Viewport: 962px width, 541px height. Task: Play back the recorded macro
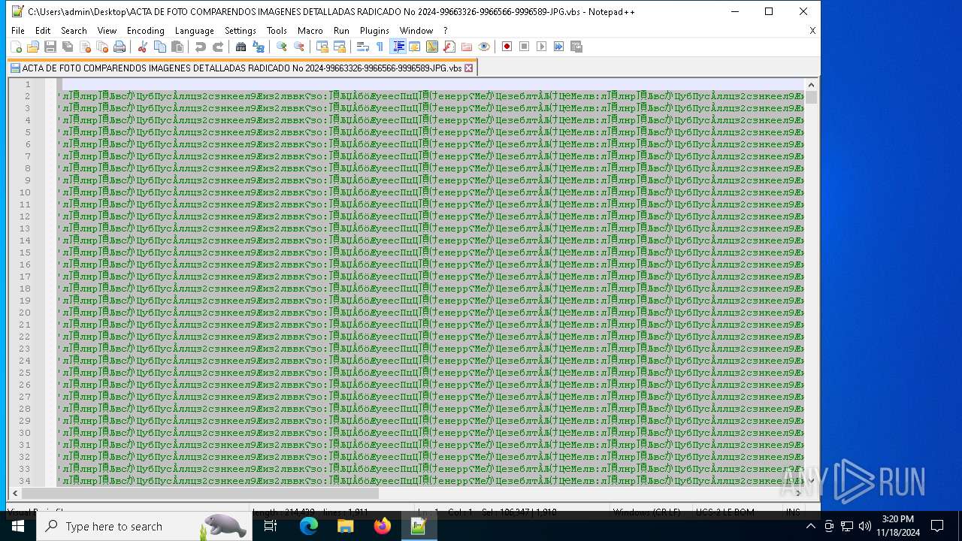[x=542, y=47]
